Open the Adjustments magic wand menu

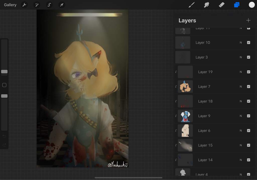[x=37, y=5]
